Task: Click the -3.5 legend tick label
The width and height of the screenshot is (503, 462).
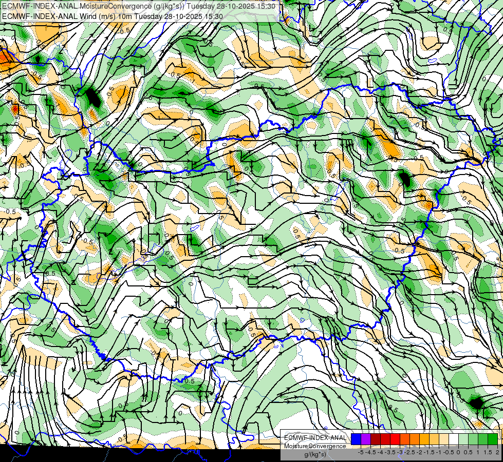Action: click(390, 452)
